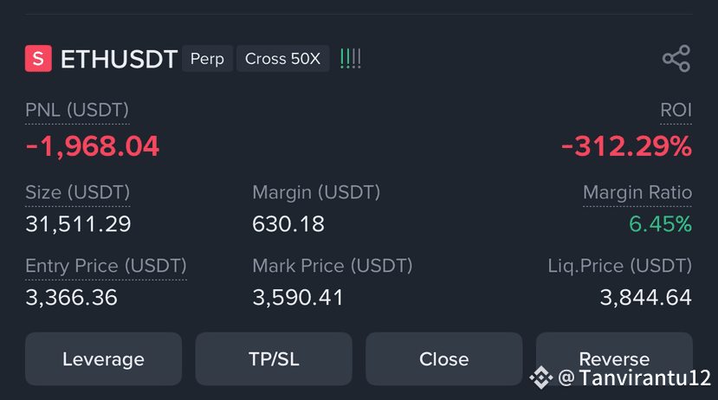Open the Leverage adjustment button
Viewport: 718px width, 400px height.
103,358
